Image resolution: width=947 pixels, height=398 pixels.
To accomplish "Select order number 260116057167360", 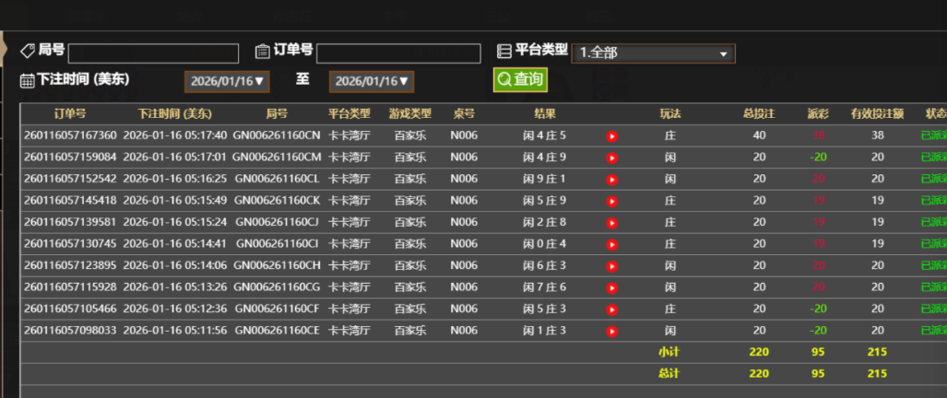I will (70, 136).
